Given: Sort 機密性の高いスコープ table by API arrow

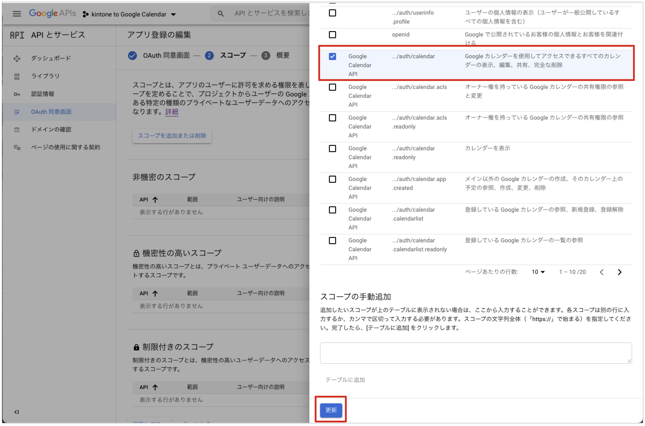Looking at the screenshot, I should point(155,293).
